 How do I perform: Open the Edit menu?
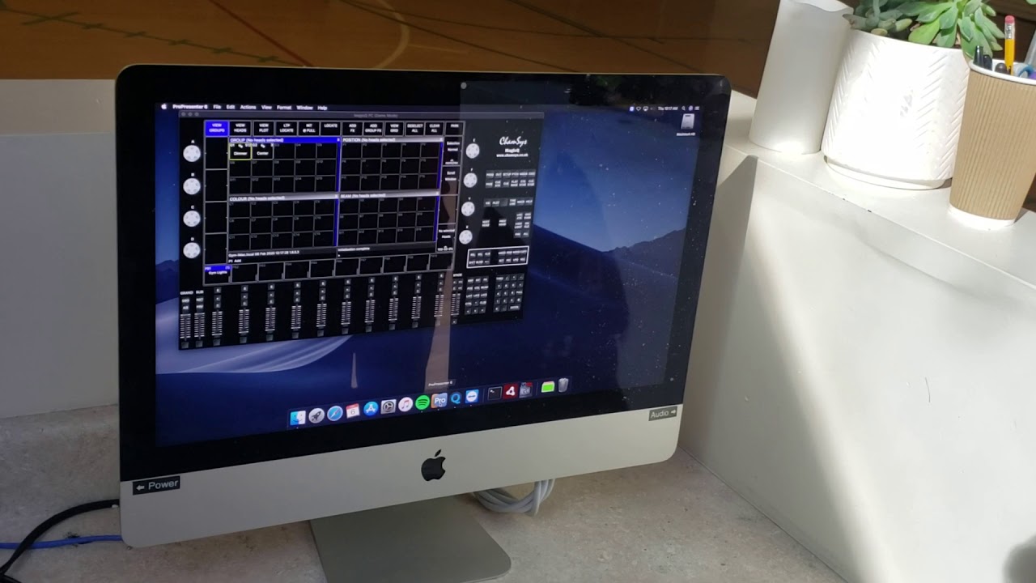(231, 106)
